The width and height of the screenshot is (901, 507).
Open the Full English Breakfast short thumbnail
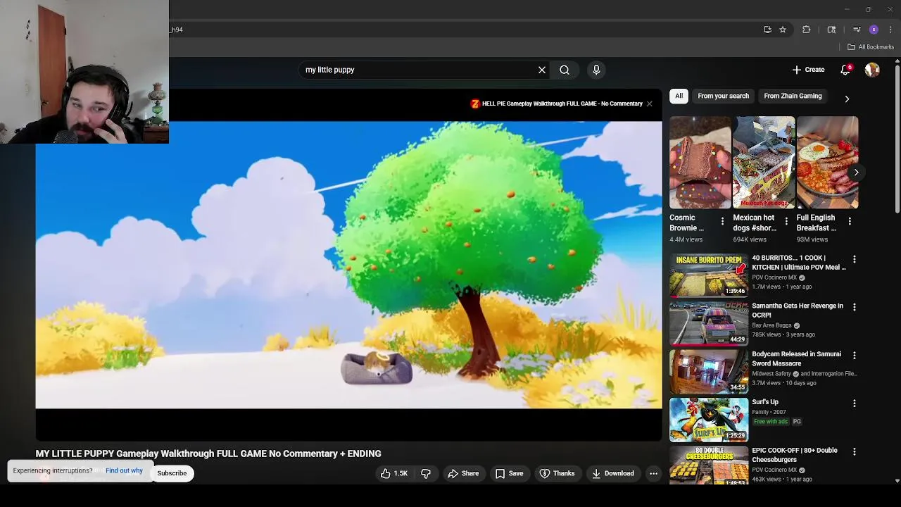tap(827, 163)
